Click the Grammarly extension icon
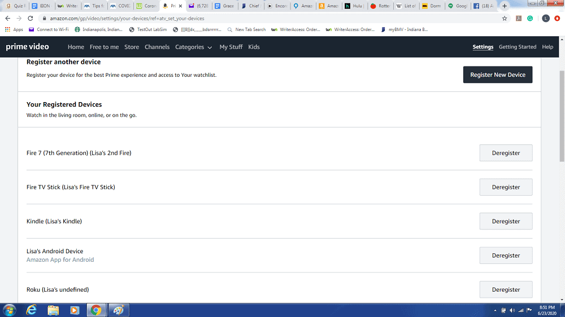This screenshot has height=317, width=565. 530,19
